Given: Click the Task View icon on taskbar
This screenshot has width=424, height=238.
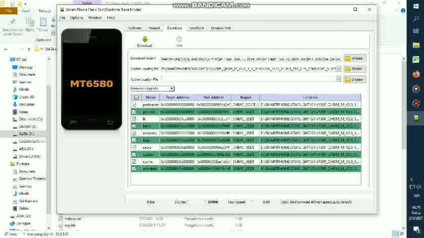Looking at the screenshot, I should pos(416,31).
